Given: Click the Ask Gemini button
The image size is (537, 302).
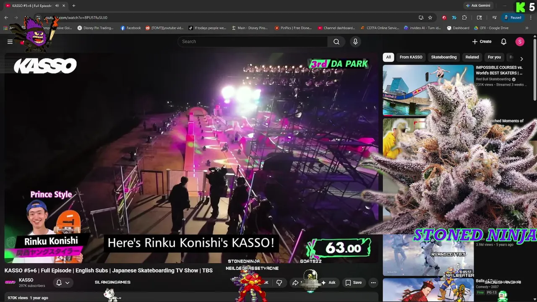Looking at the screenshot, I should [x=477, y=6].
